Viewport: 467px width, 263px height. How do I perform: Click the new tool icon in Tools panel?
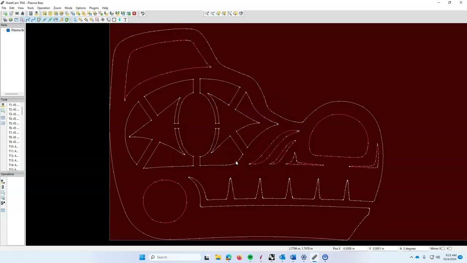(3, 105)
